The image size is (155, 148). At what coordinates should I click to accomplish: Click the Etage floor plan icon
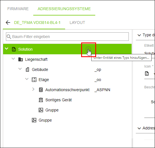34,80
